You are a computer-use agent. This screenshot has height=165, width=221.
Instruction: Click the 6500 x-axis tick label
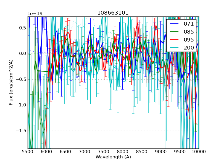[66, 152]
